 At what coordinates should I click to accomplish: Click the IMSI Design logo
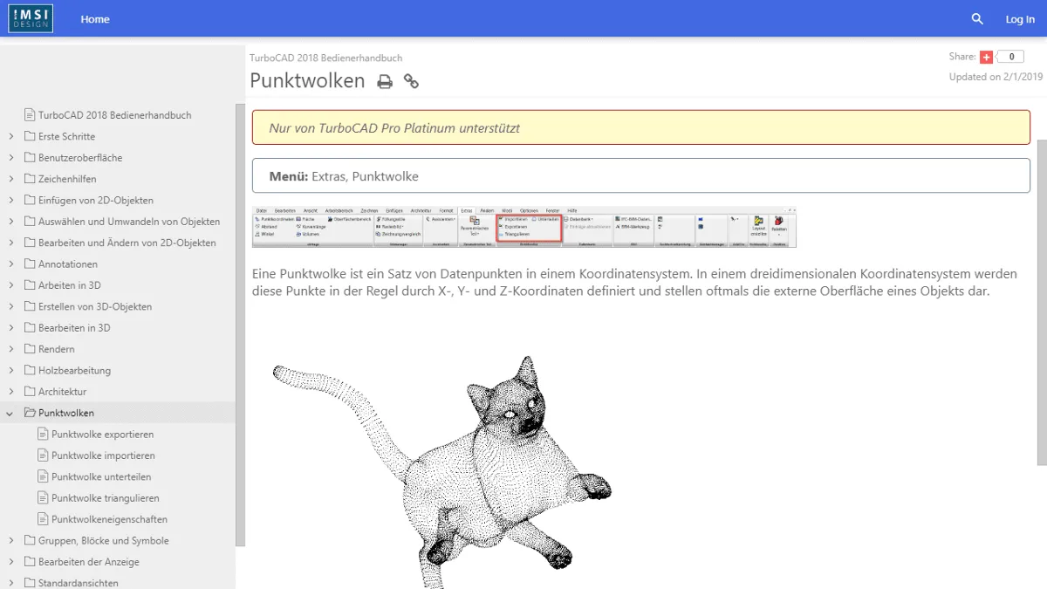click(x=31, y=18)
